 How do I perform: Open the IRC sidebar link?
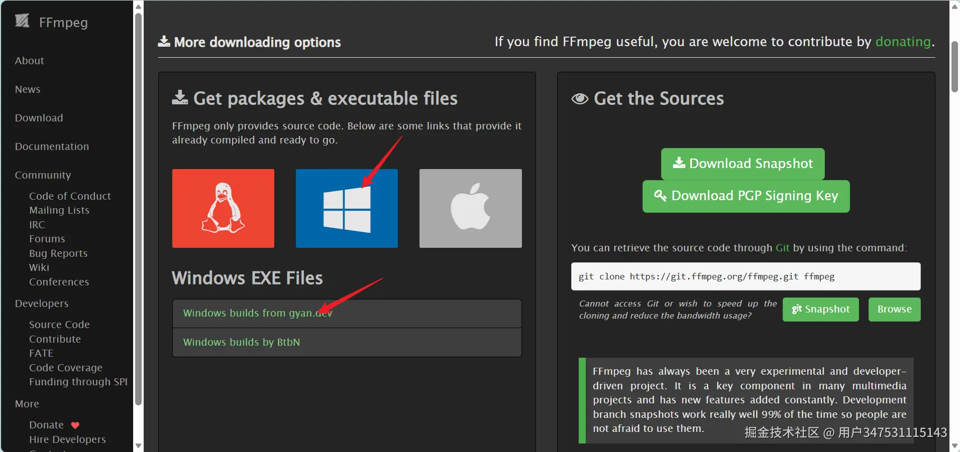point(37,225)
